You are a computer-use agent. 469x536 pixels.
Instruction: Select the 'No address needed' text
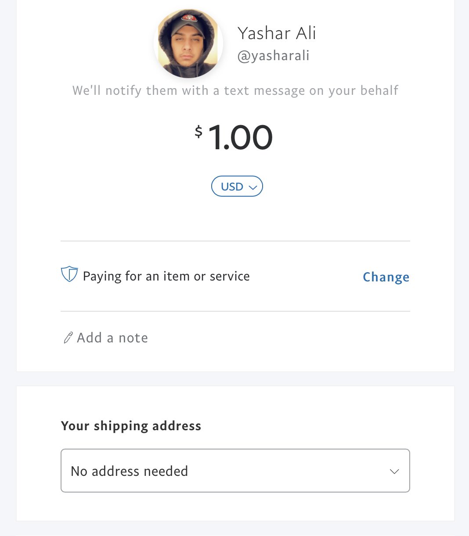point(129,471)
